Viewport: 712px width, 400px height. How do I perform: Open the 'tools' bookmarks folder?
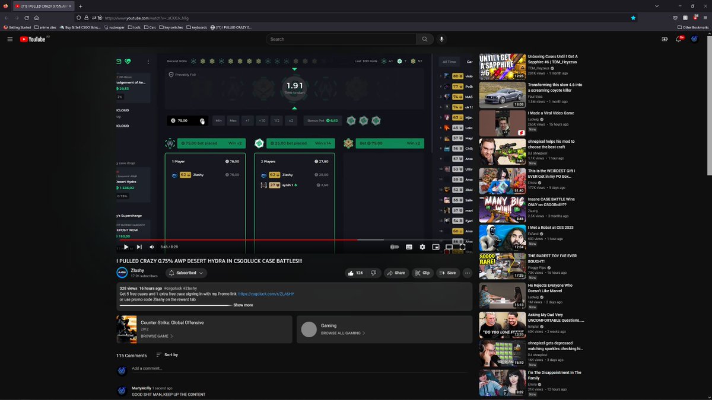tap(135, 27)
